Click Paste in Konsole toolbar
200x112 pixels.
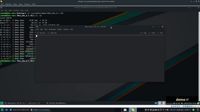[x=152, y=33]
